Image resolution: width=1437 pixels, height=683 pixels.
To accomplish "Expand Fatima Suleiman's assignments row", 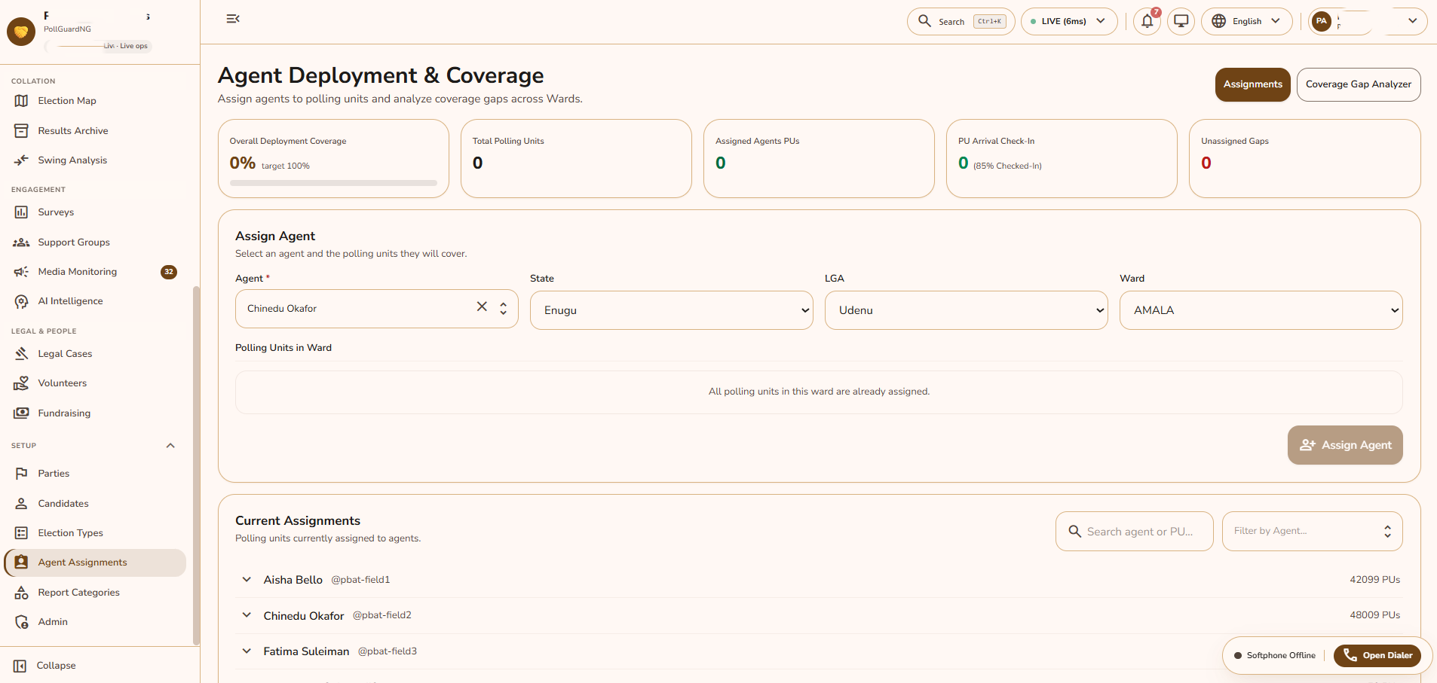I will point(247,651).
